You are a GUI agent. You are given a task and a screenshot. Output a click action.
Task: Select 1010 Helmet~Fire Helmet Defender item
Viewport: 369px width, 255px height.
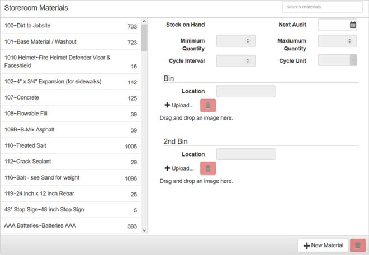tap(70, 62)
